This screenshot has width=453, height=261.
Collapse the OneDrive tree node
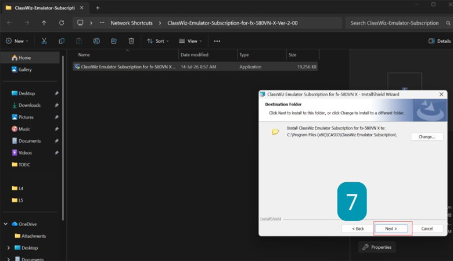click(x=5, y=224)
